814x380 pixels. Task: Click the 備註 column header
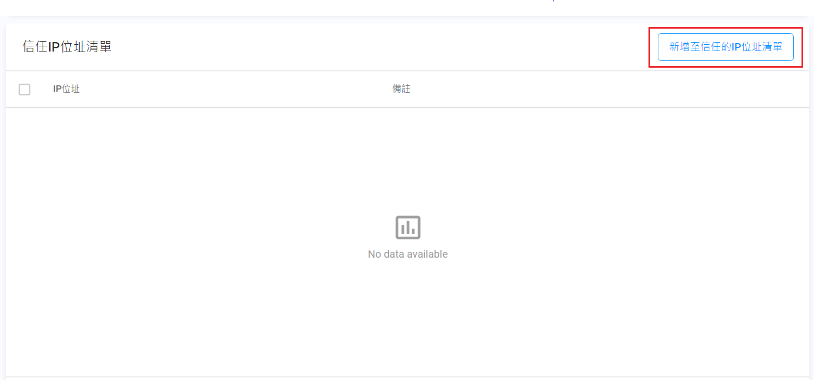(401, 89)
